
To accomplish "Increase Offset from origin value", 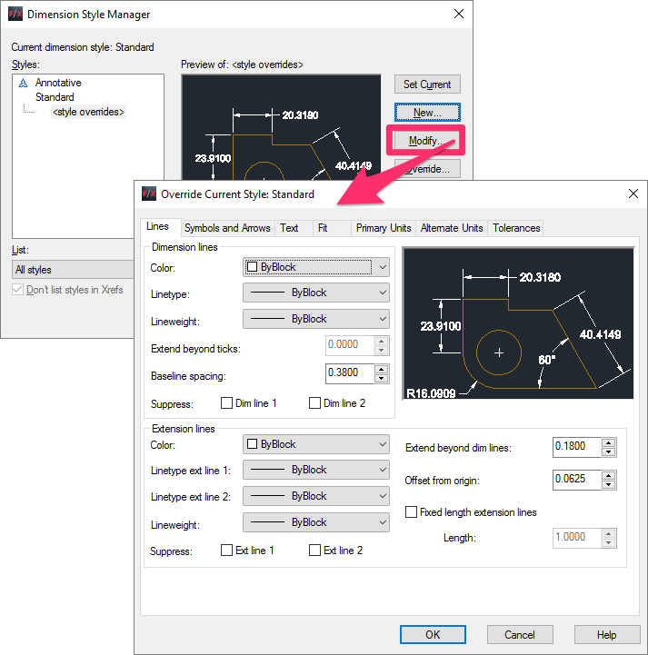I will click(x=609, y=475).
